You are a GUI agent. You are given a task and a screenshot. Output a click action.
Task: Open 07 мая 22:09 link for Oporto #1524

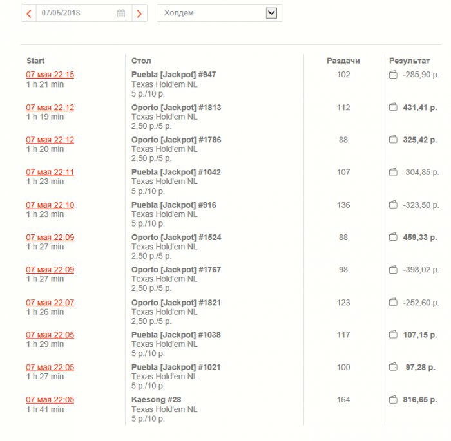50,237
